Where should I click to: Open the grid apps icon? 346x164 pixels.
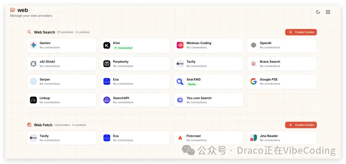pos(328,12)
